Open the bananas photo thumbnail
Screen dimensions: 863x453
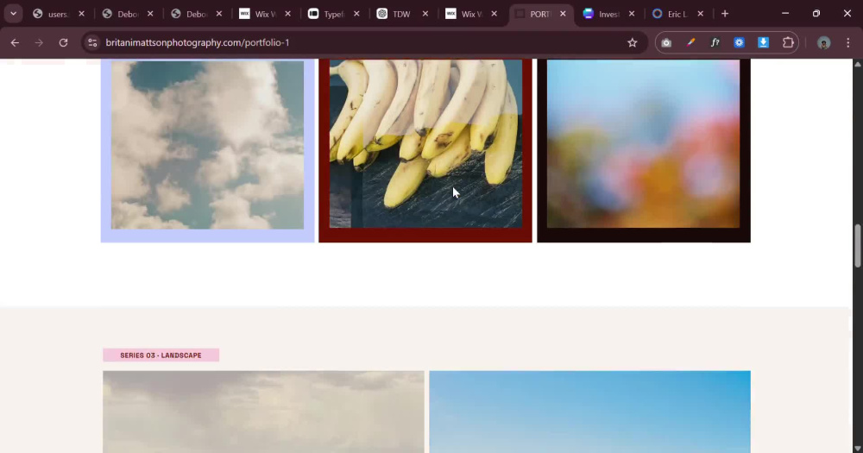tap(425, 143)
